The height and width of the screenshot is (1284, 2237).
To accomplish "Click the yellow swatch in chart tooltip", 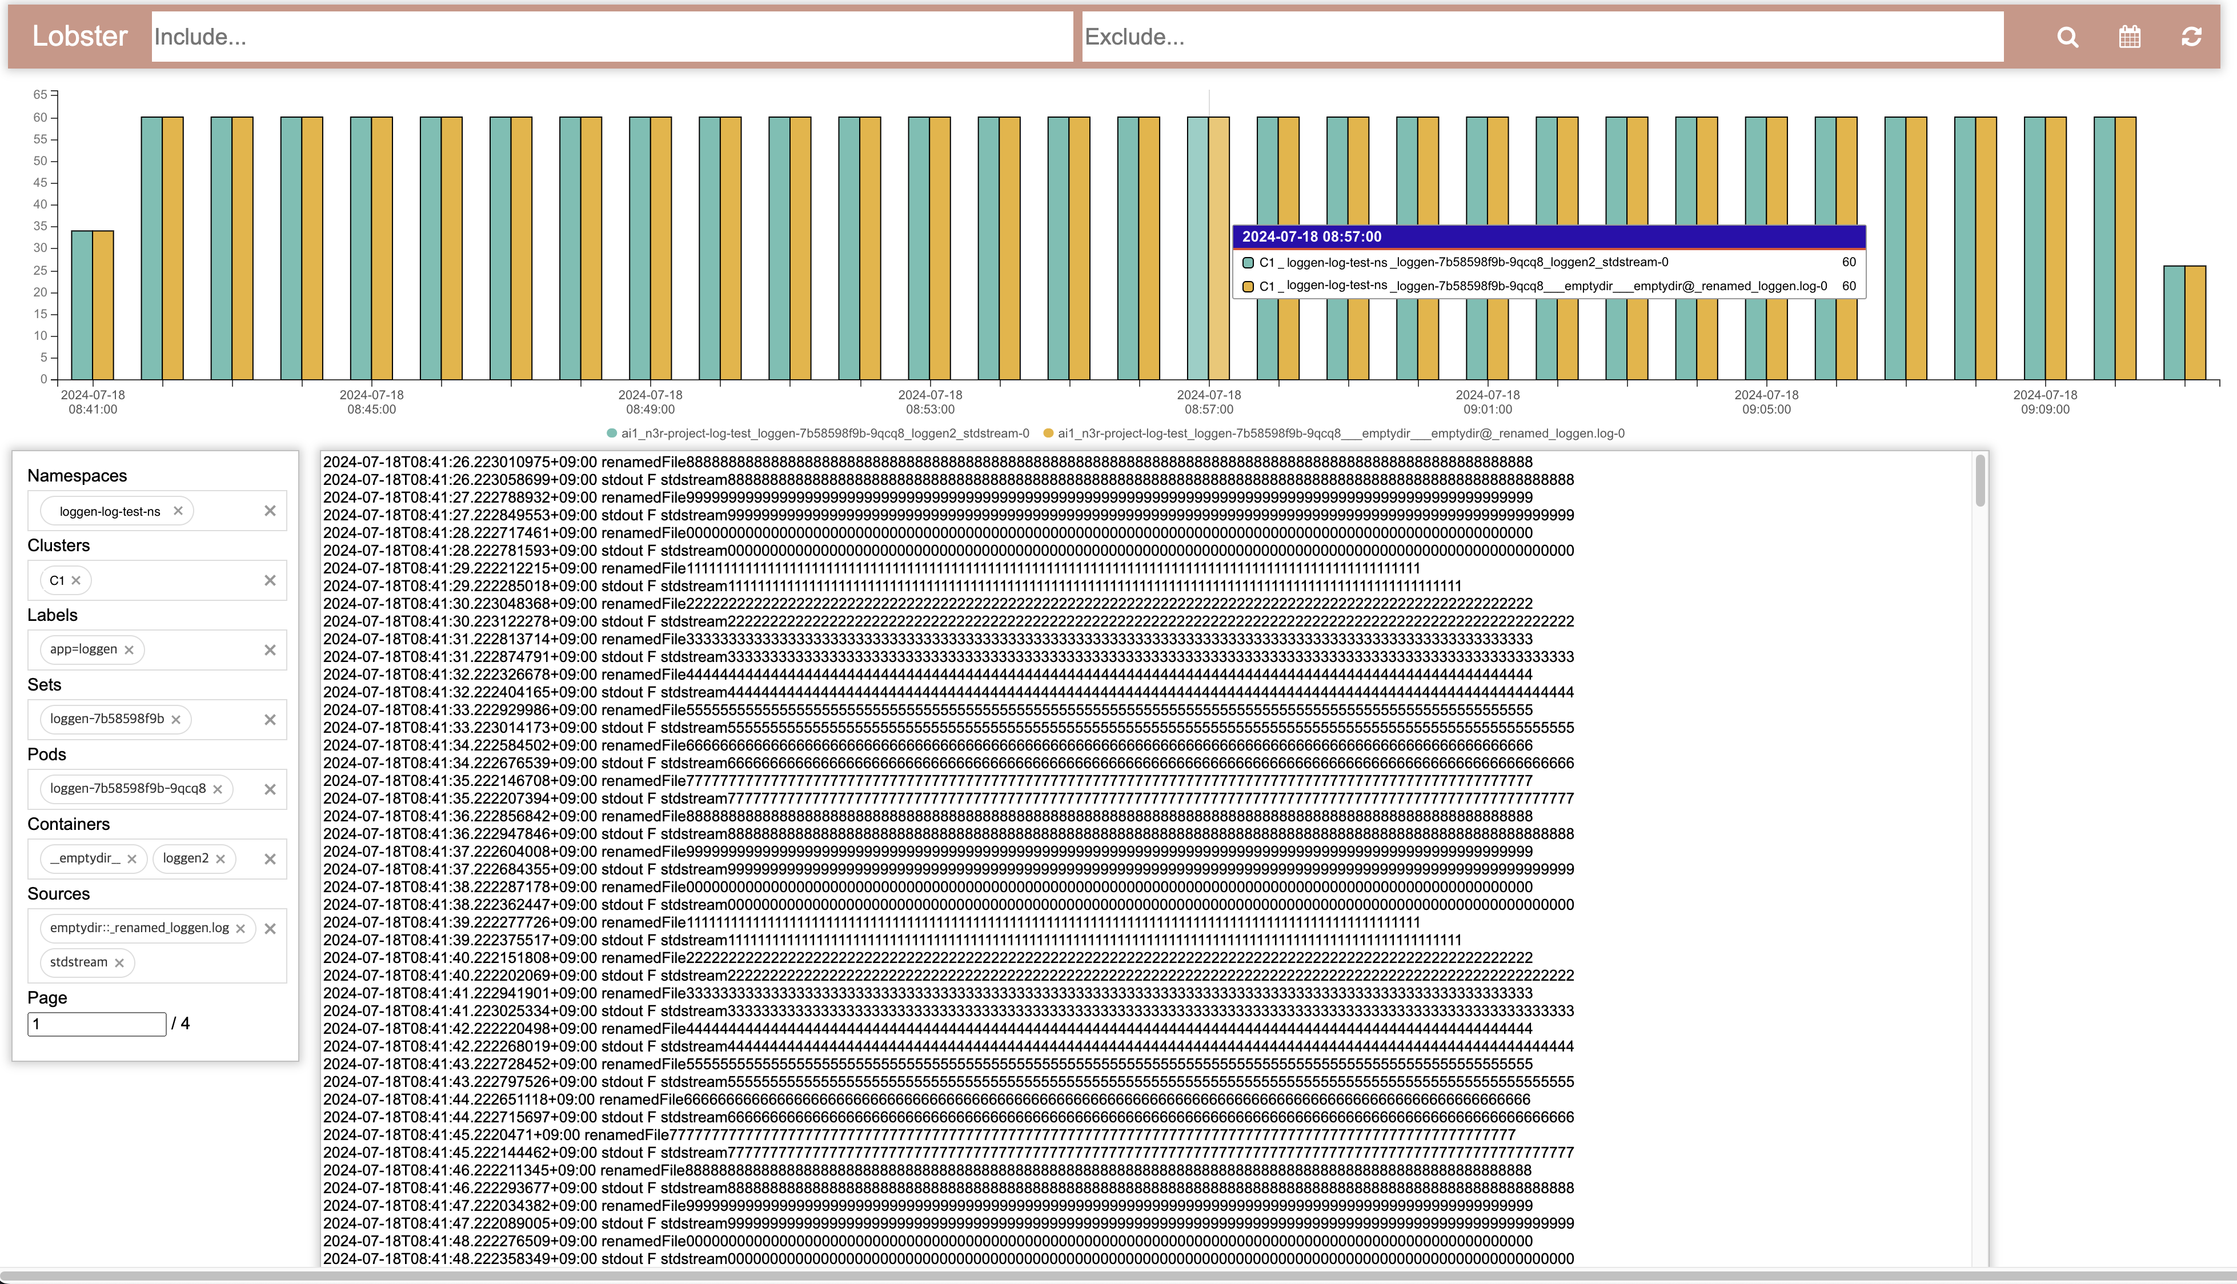I will click(1248, 286).
